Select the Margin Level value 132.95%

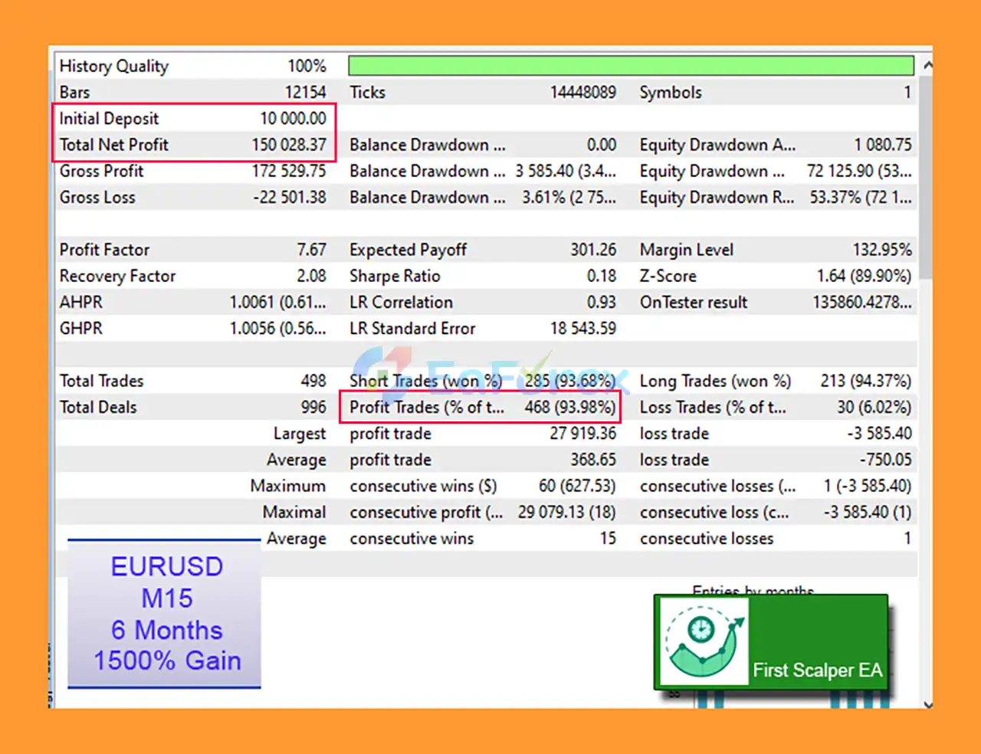881,250
